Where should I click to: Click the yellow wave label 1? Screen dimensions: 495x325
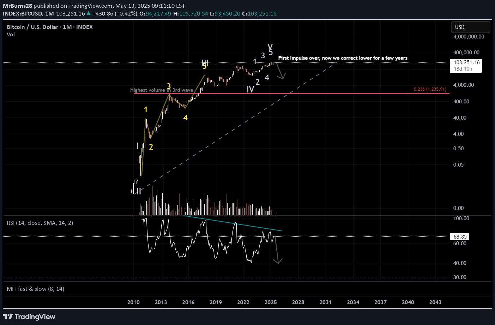(146, 110)
